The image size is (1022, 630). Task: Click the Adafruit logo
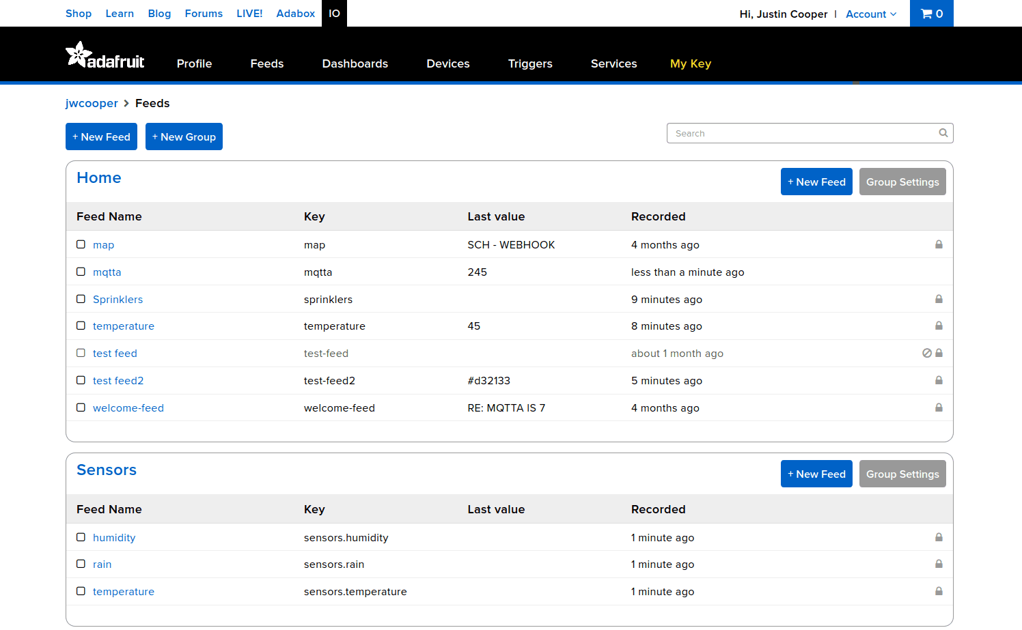click(105, 55)
